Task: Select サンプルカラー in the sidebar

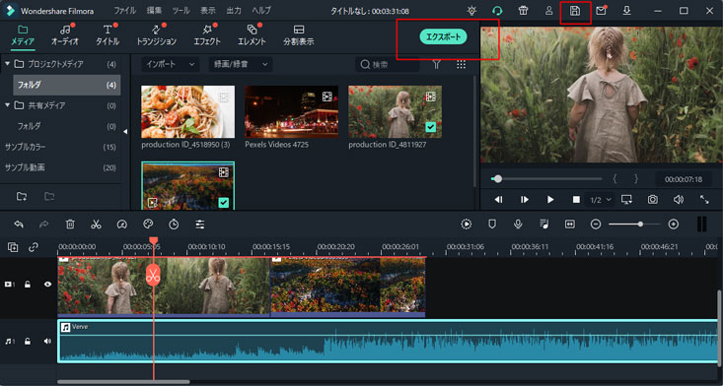Action: coord(26,147)
